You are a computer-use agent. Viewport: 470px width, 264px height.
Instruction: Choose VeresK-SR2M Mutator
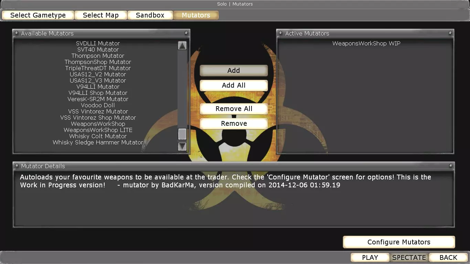pos(98,99)
